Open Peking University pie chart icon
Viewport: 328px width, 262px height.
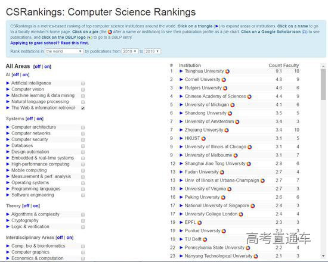click(x=223, y=198)
